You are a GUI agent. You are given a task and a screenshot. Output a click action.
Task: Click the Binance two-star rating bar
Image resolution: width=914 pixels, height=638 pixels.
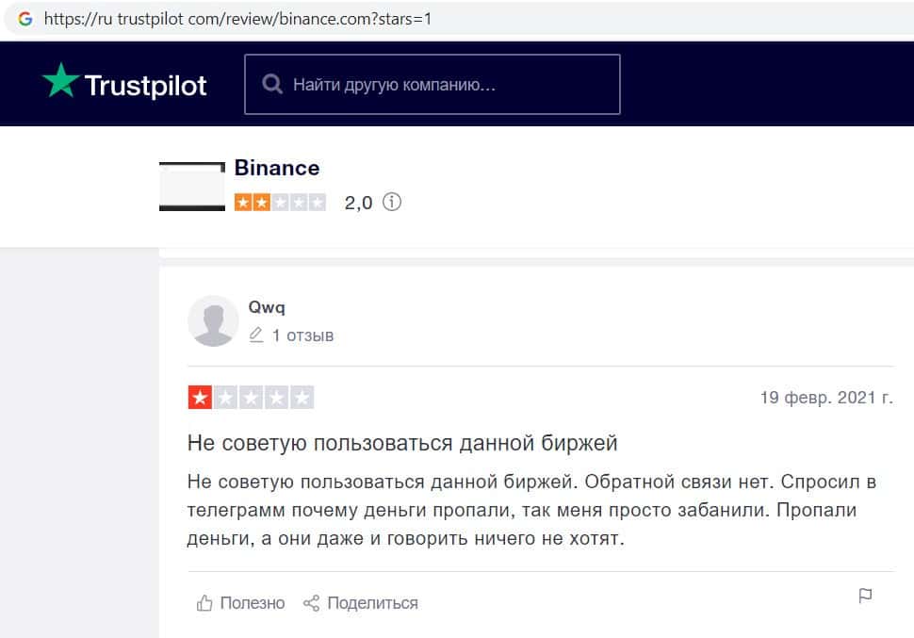(x=280, y=202)
